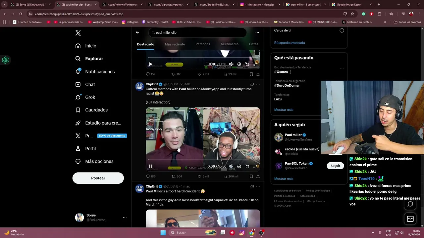Image resolution: width=424 pixels, height=238 pixels.
Task: Pause the Cuffem MonkeyApp video
Action: point(151,167)
